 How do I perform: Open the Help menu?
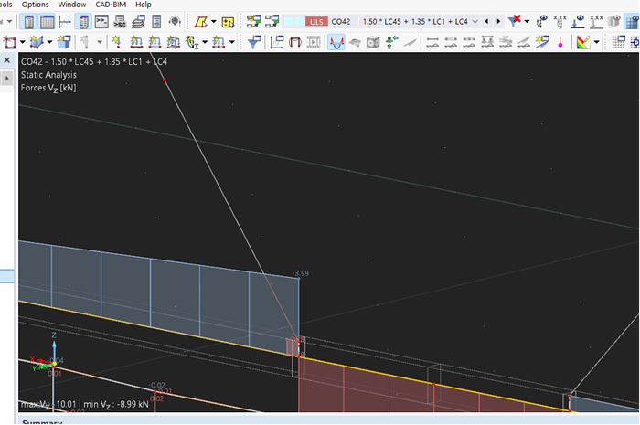click(x=144, y=5)
